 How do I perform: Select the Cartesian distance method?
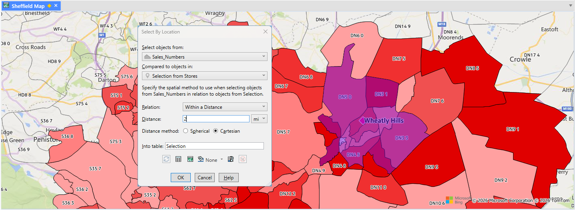216,131
